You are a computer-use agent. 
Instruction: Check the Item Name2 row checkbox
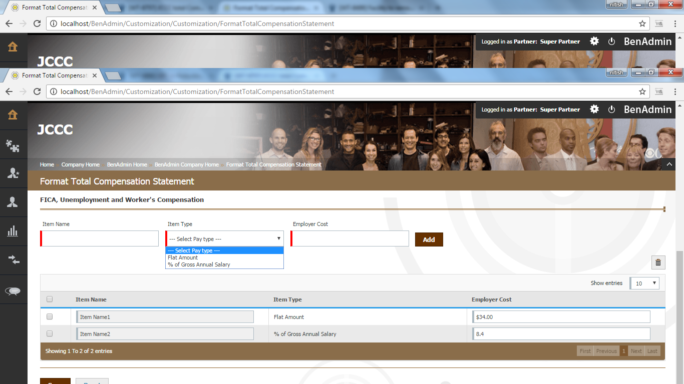click(50, 333)
